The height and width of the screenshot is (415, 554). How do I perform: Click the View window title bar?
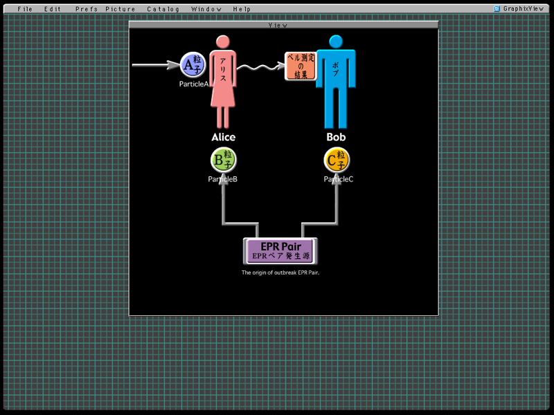(283, 25)
